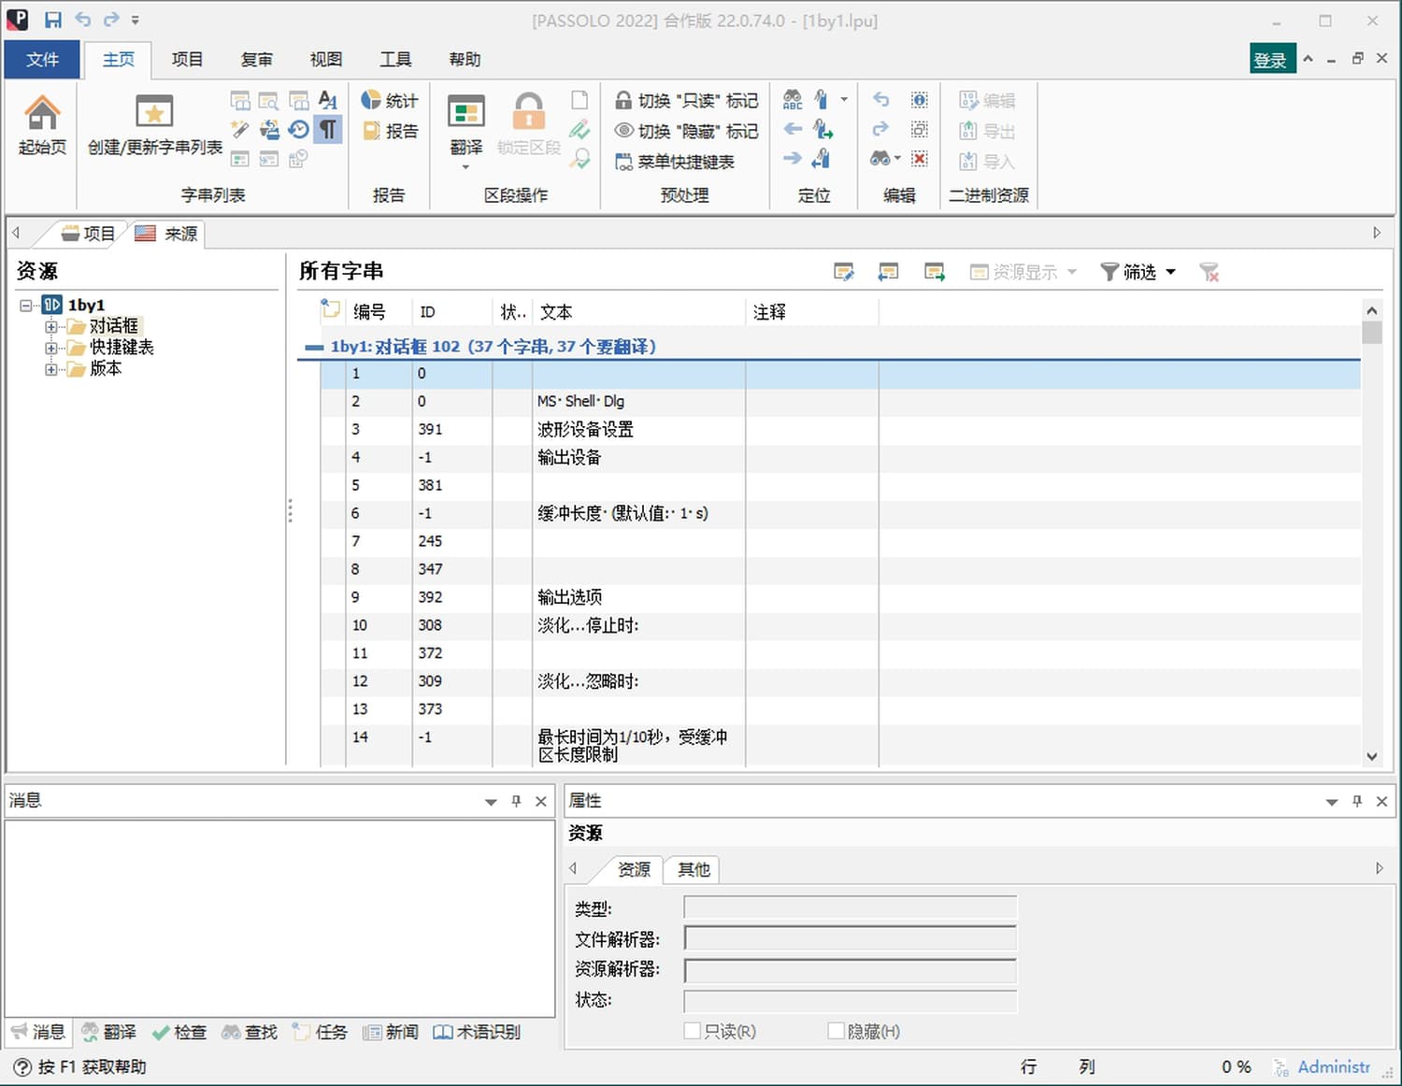Select string row 3 波形设备设置
The width and height of the screenshot is (1402, 1086).
pos(585,429)
